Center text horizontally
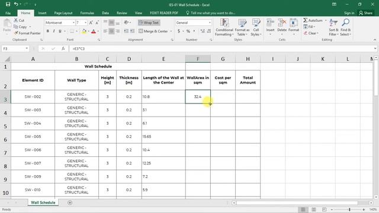The height and width of the screenshot is (213, 379). (111, 31)
